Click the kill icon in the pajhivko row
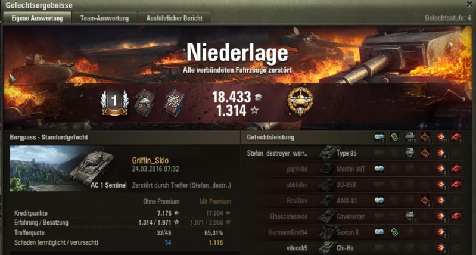The width and height of the screenshot is (476, 255). click(456, 169)
